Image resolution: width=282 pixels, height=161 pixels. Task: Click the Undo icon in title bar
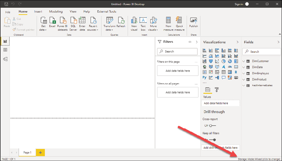click(13, 4)
